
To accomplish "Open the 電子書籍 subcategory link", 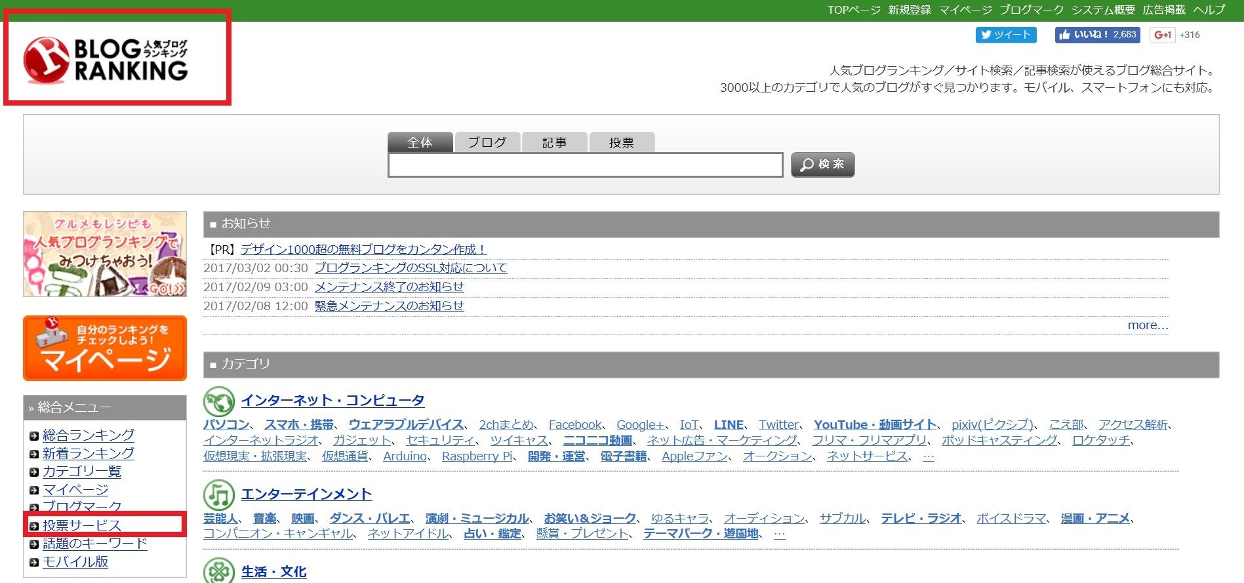I will [624, 456].
